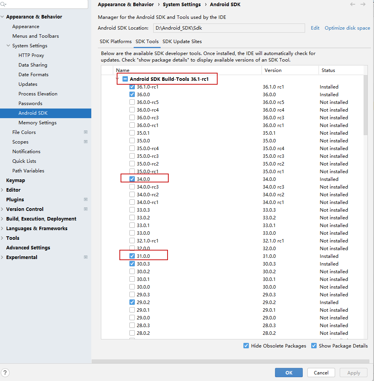The height and width of the screenshot is (381, 374).
Task: Open the Passwords settings page
Action: 30,103
